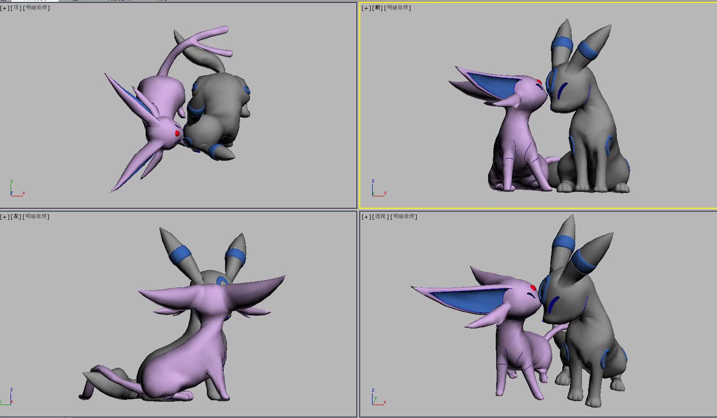
Task: Open the 顶 (Top) point-of-view label menu
Action: pyautogui.click(x=15, y=8)
